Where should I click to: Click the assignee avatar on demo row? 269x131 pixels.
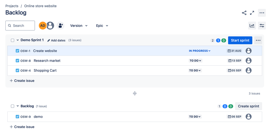249,117
